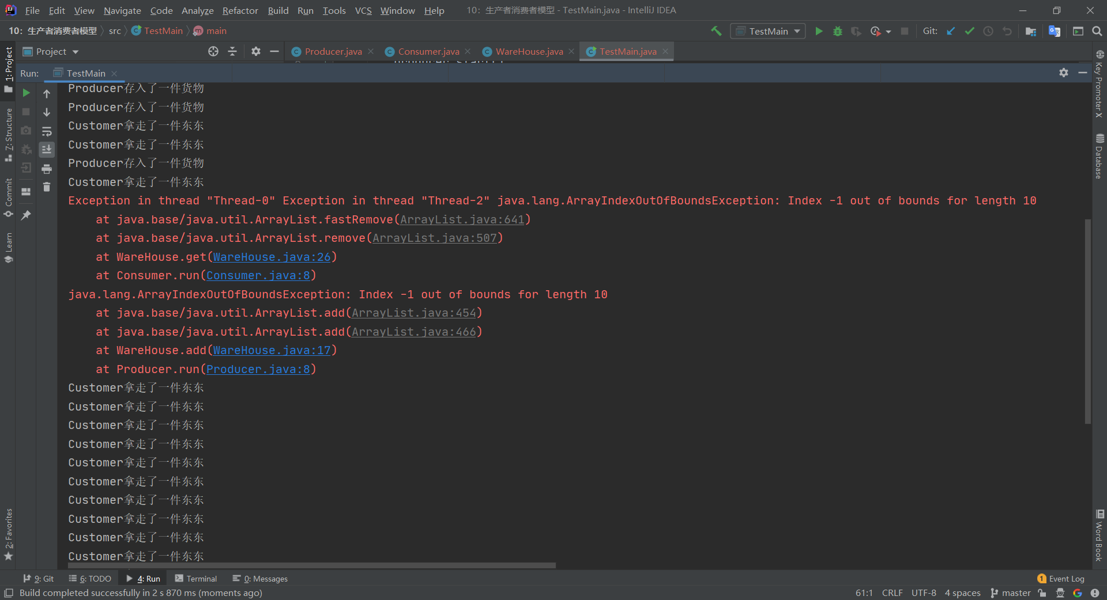Viewport: 1107px width, 600px height.
Task: Expand the Project view selector dropdown
Action: pos(51,51)
